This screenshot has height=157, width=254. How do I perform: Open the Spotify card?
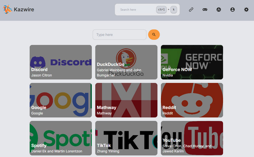pyautogui.click(x=61, y=138)
